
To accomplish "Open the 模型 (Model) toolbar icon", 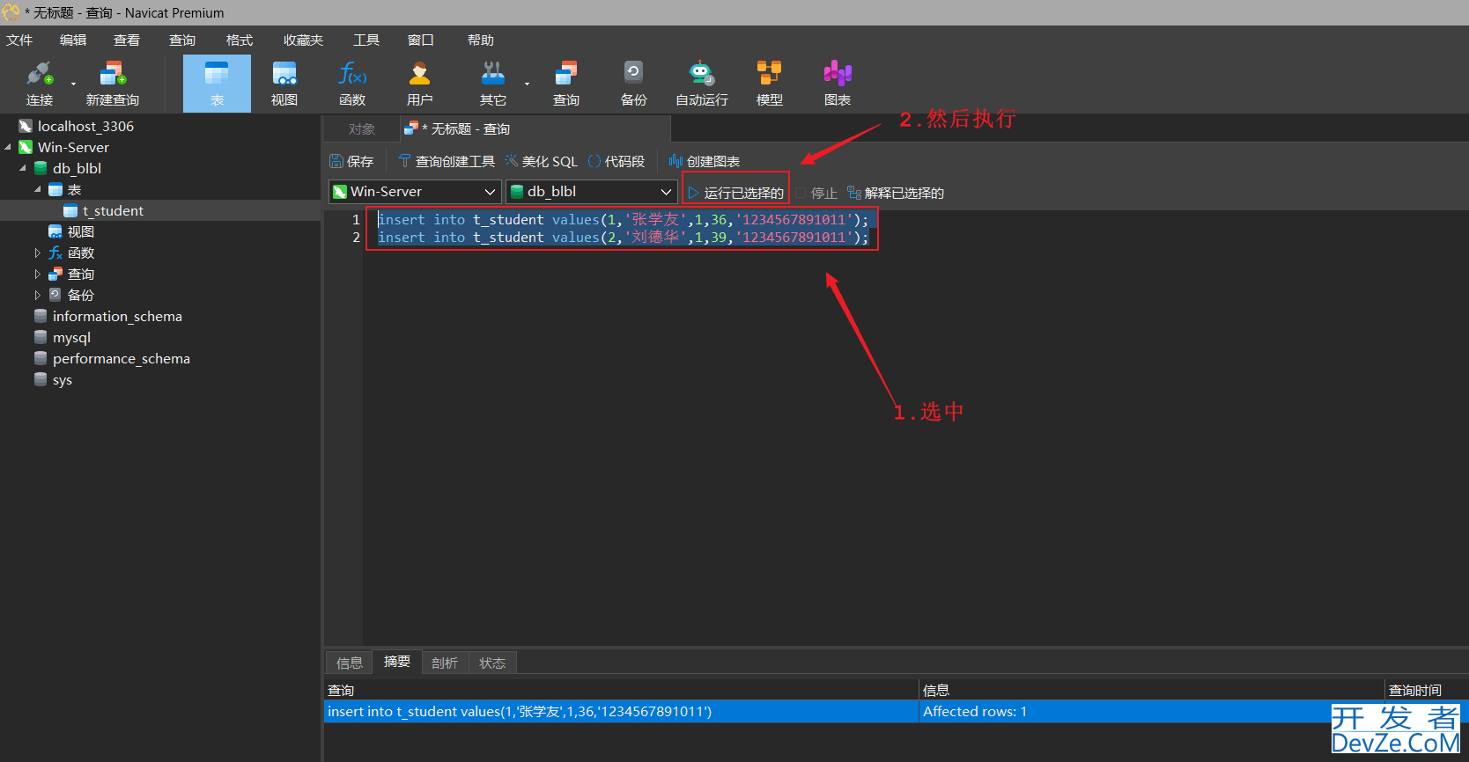I will tap(770, 84).
